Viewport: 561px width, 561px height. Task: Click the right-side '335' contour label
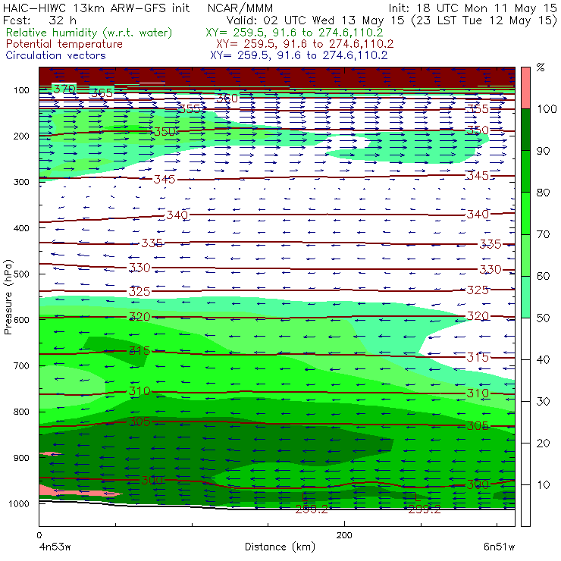[490, 244]
